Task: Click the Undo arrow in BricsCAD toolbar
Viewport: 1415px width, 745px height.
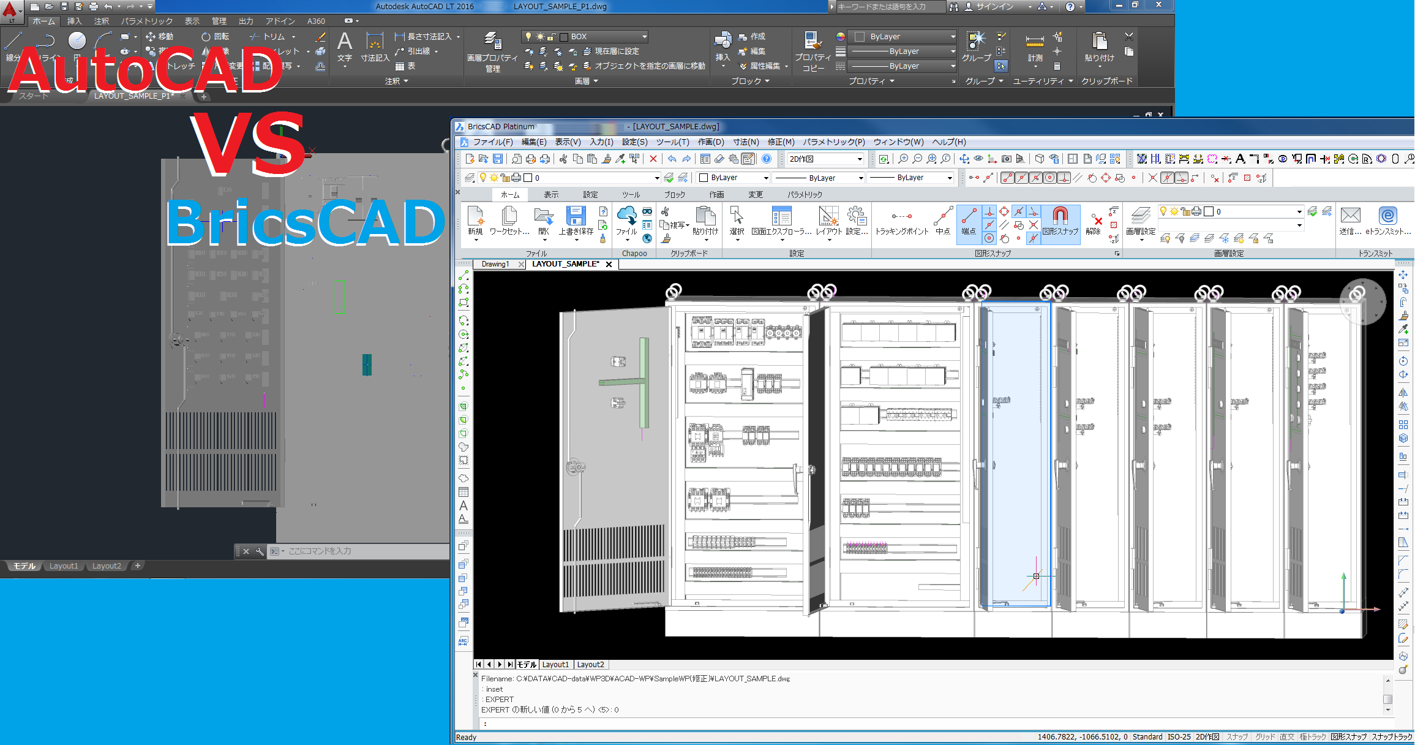Action: (x=672, y=159)
